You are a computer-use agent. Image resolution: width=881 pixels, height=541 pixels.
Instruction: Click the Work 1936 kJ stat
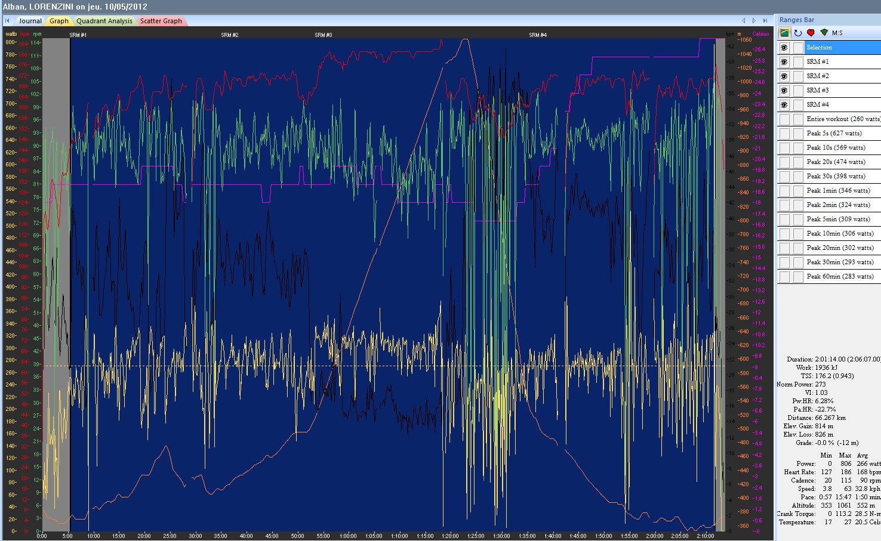click(x=817, y=367)
